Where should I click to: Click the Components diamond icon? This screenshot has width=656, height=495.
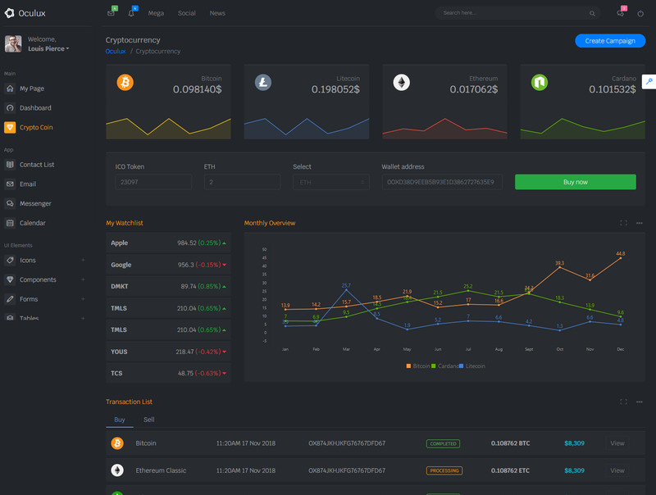click(10, 279)
